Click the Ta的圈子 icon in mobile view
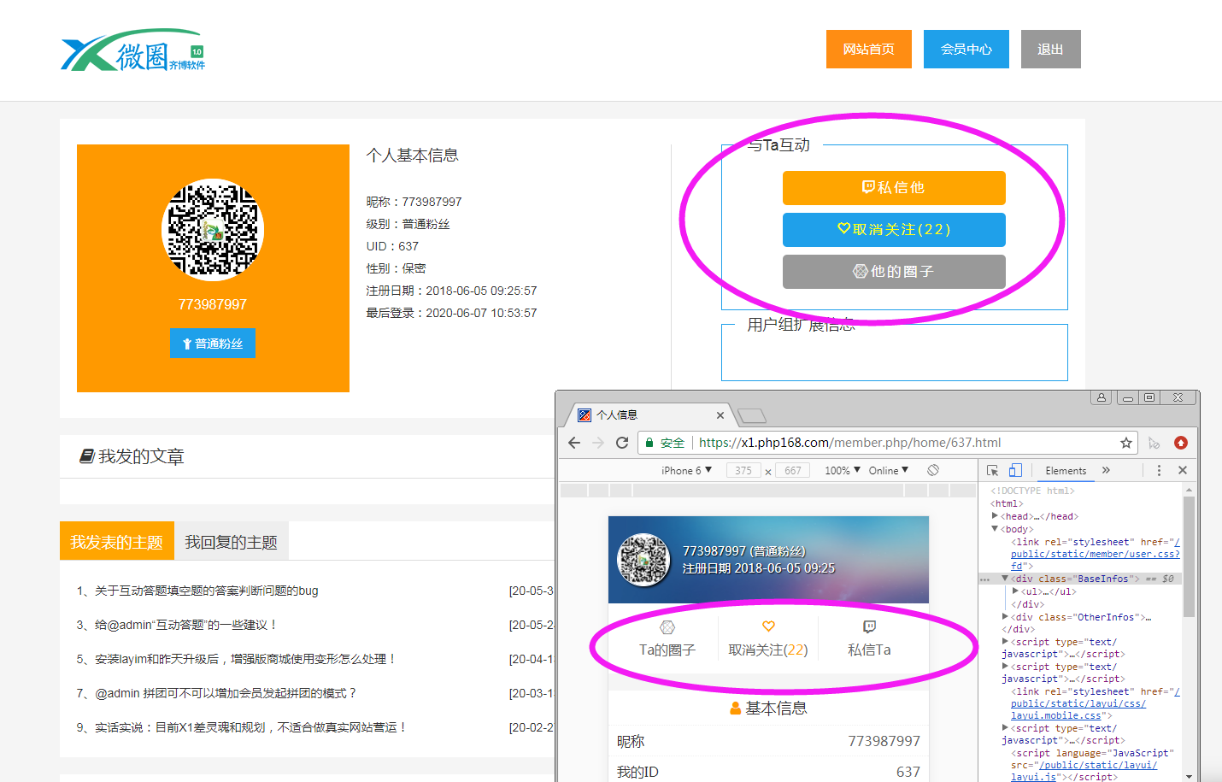The image size is (1222, 782). click(667, 628)
